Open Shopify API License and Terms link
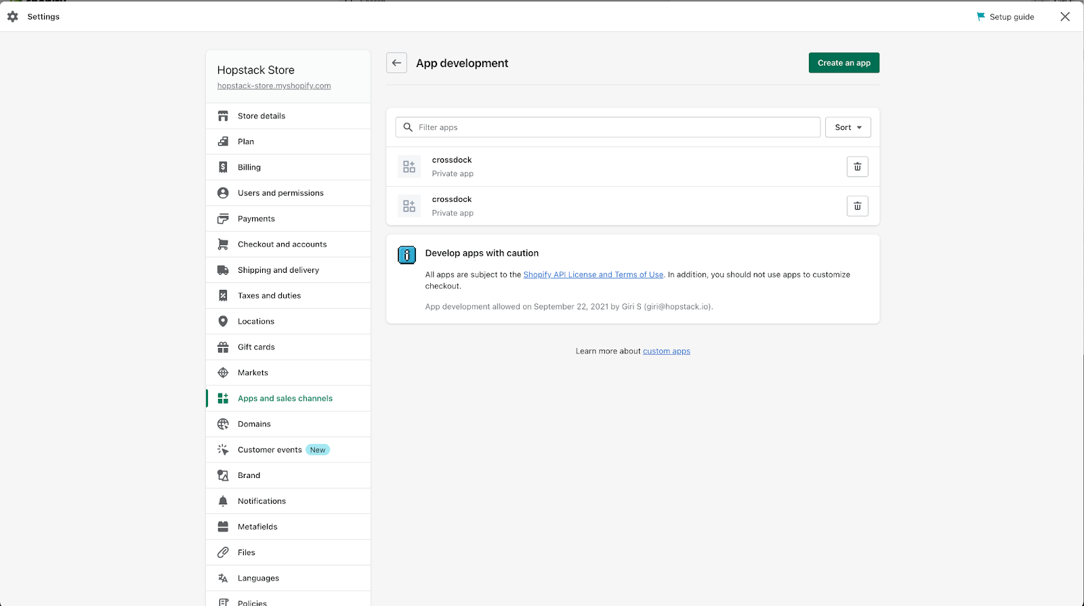Image resolution: width=1084 pixels, height=606 pixels. click(593, 275)
